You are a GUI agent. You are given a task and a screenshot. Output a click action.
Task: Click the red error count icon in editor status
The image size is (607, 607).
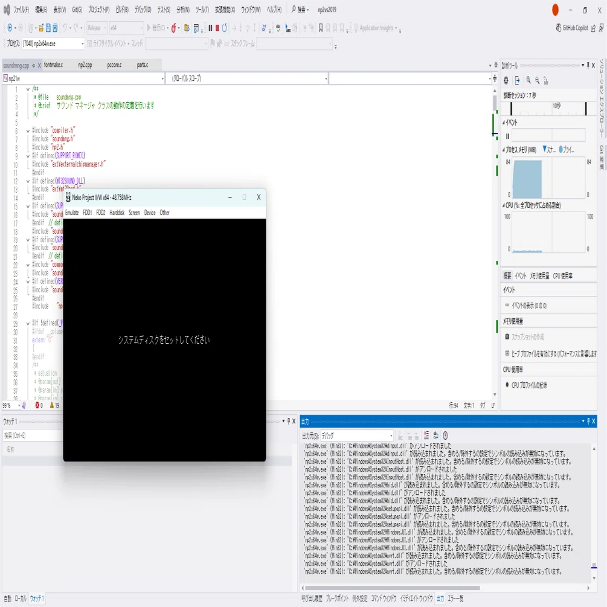click(37, 405)
